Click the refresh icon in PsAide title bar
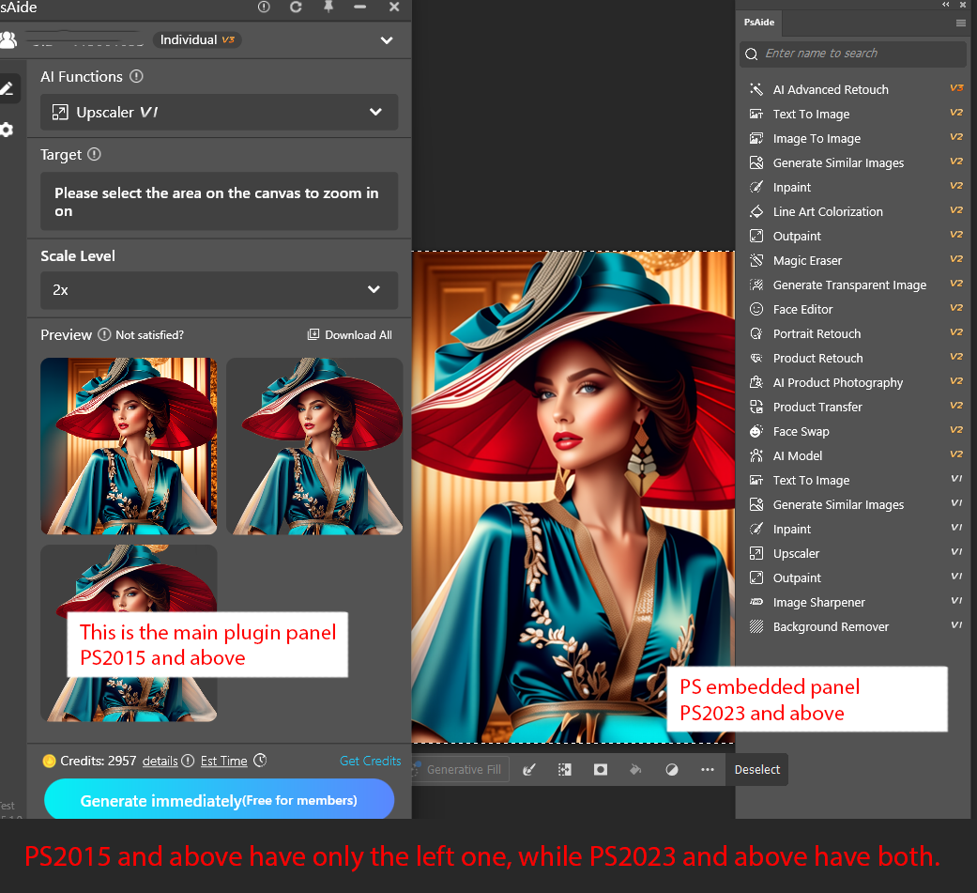Viewport: 977px width, 893px height. [296, 8]
